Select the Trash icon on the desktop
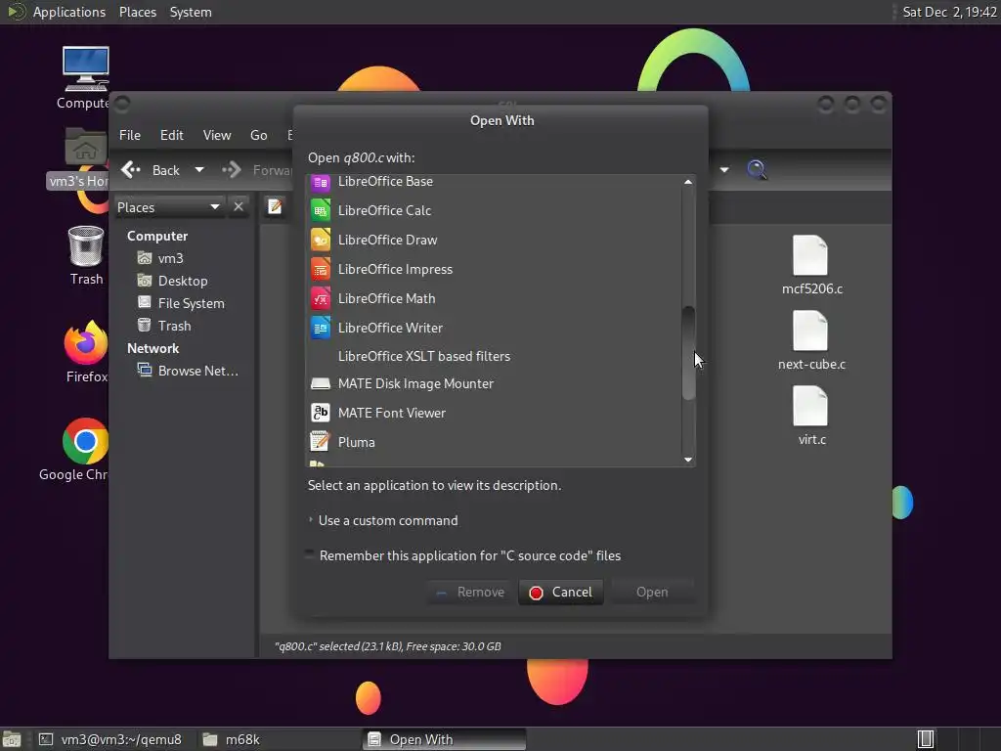This screenshot has height=751, width=1001. 86,245
